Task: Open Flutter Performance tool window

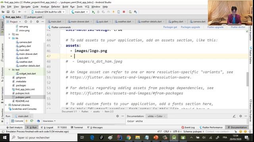Action: point(211,127)
